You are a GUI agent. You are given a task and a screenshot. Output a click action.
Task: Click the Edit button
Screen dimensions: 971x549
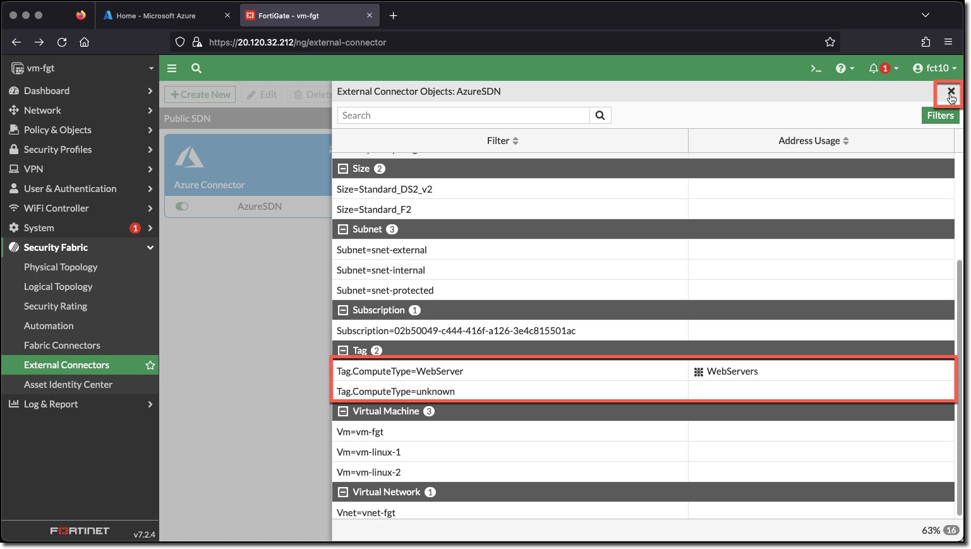point(262,95)
